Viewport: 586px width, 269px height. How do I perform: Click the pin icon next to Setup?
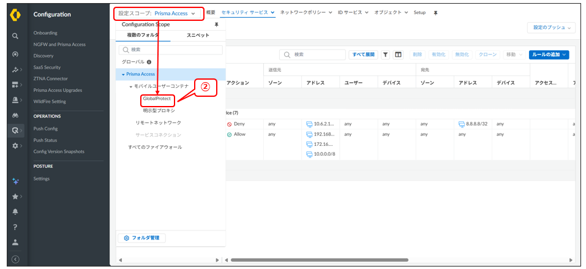pos(435,13)
